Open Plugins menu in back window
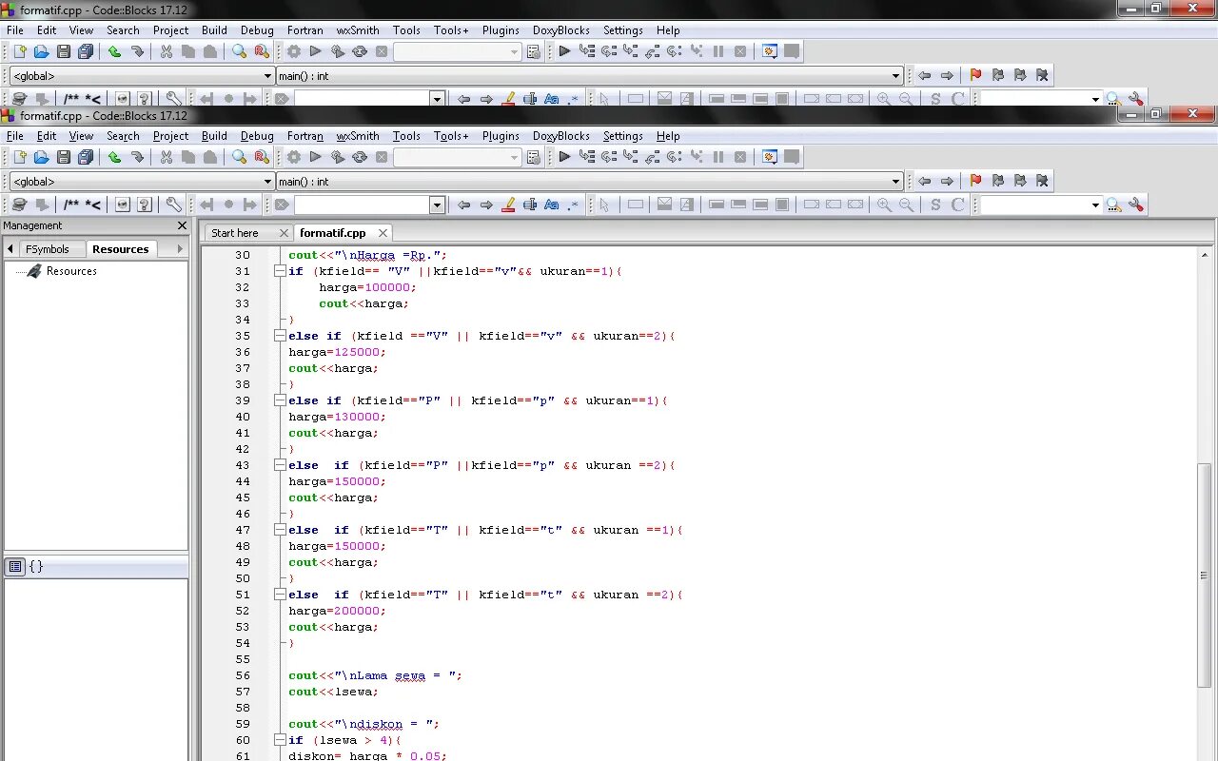The width and height of the screenshot is (1218, 761). click(501, 30)
